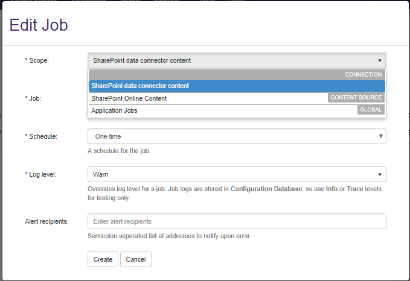The width and height of the screenshot is (410, 281).
Task: Click the Schedule field label
Action: click(x=40, y=136)
